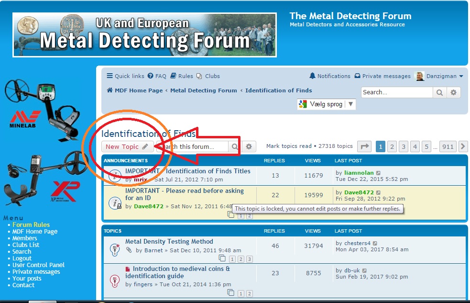Image resolution: width=470 pixels, height=303 pixels.
Task: View latest post icon next to liamnolan
Action: pyautogui.click(x=378, y=173)
